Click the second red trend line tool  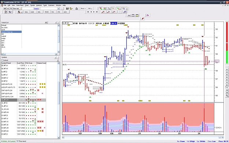(108, 12)
